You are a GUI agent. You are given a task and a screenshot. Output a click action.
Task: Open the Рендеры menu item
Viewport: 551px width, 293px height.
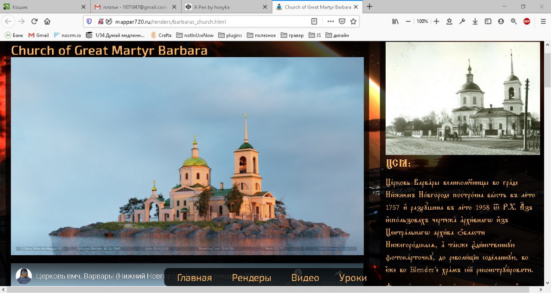251,278
